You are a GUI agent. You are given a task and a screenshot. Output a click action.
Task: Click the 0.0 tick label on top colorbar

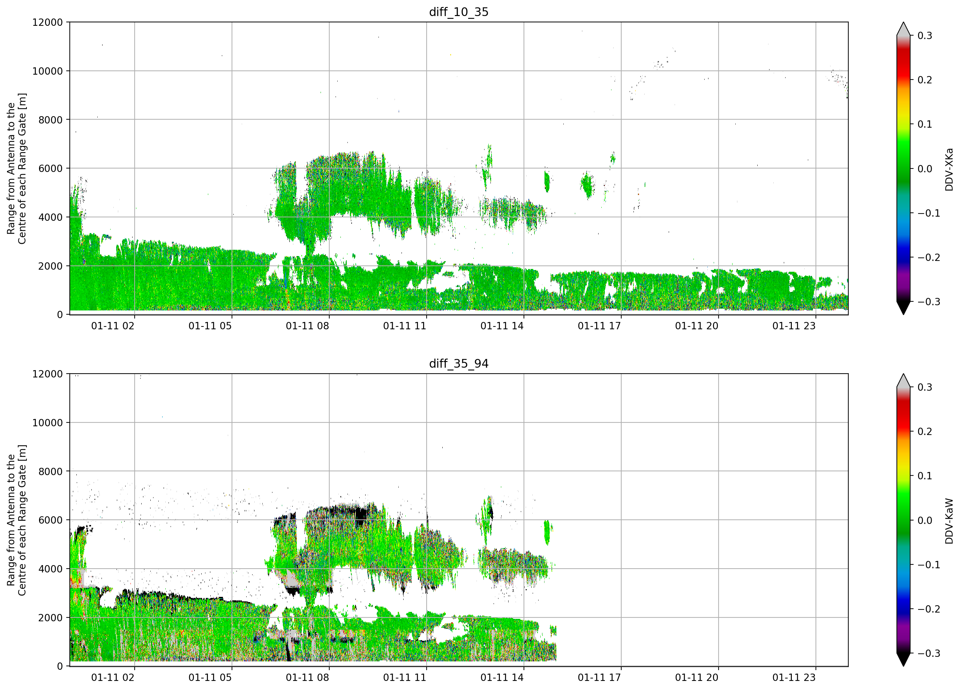point(925,169)
